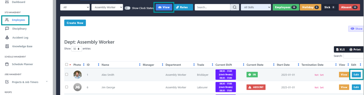
Task: Click the Show eye button
Action: pos(356,29)
